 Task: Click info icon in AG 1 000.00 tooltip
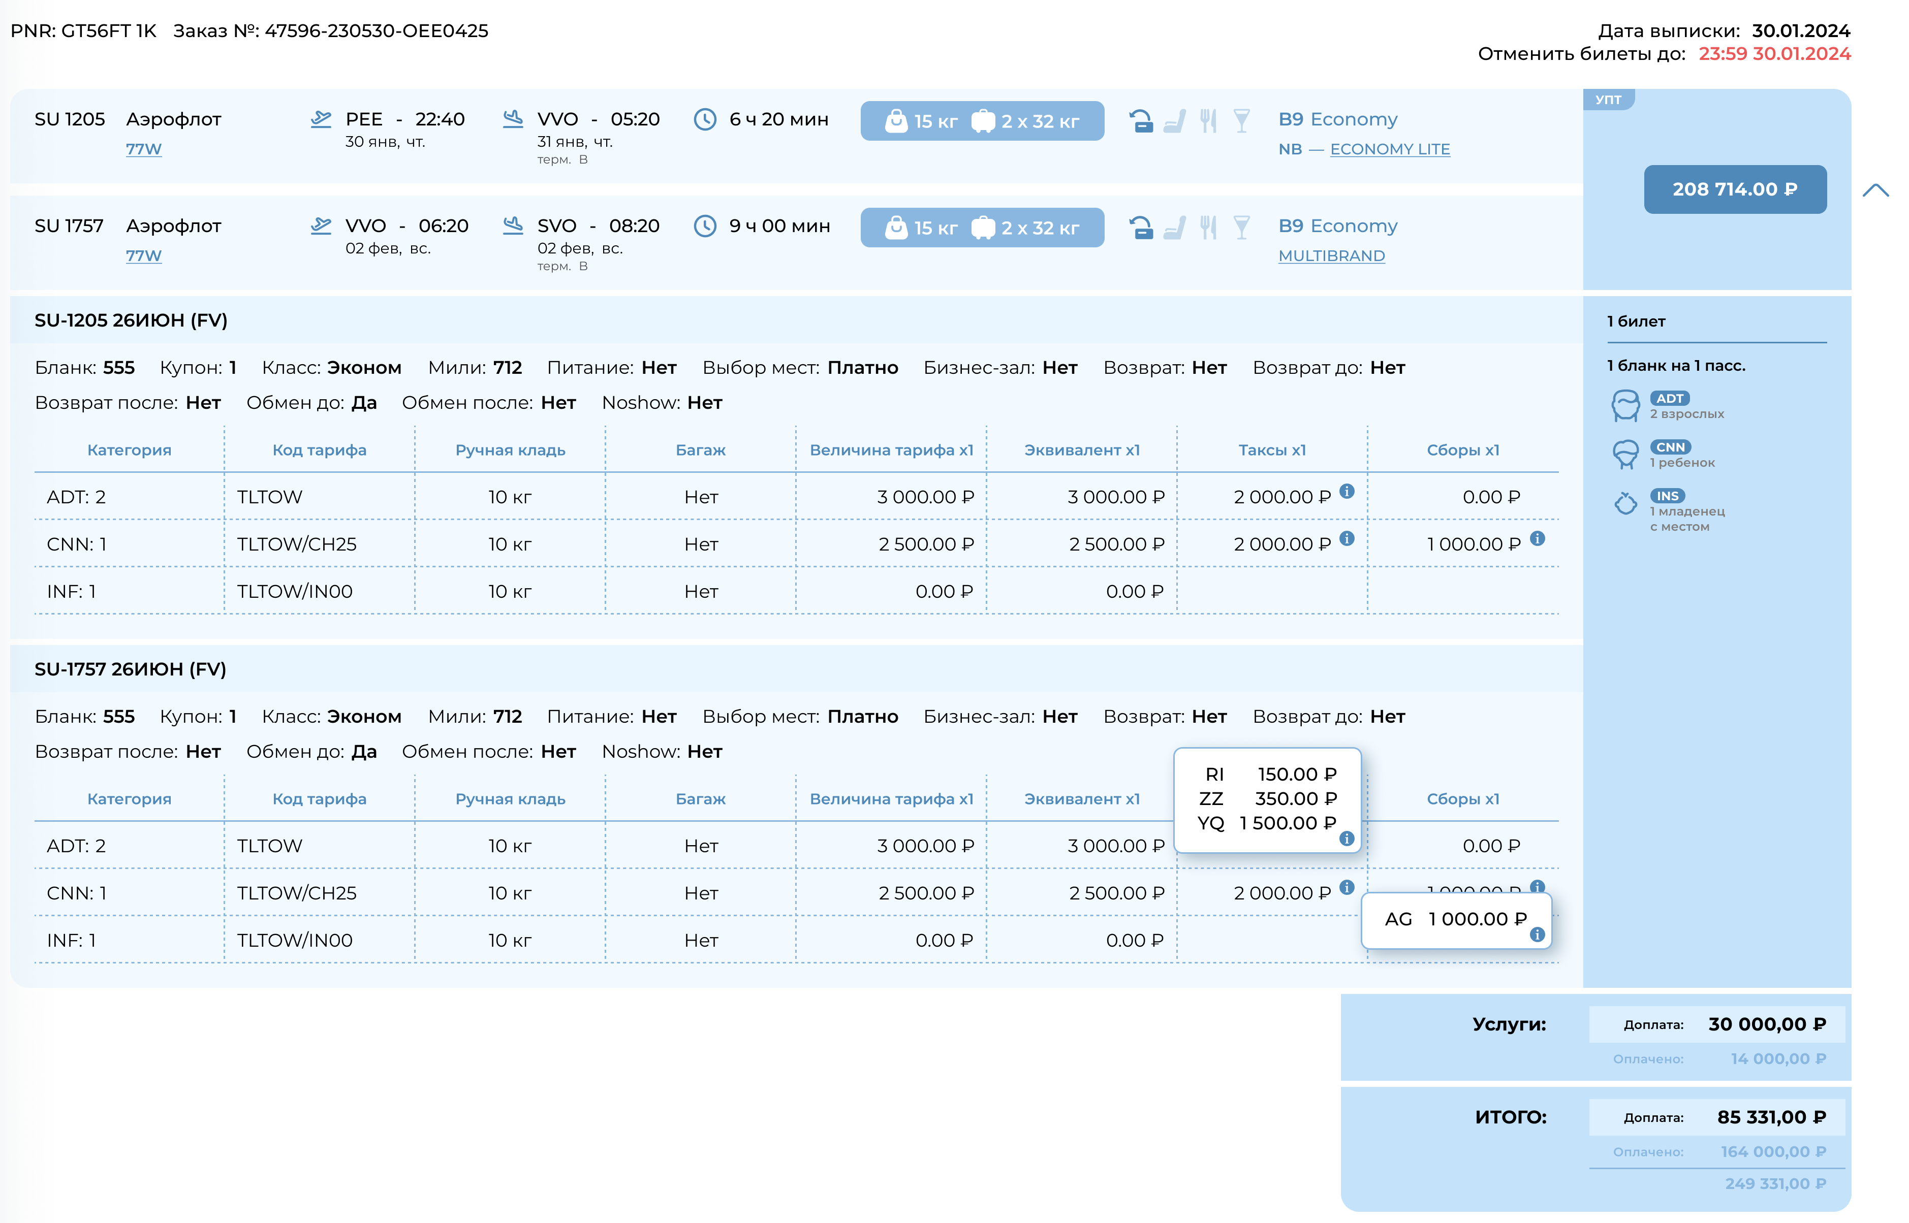1537,935
